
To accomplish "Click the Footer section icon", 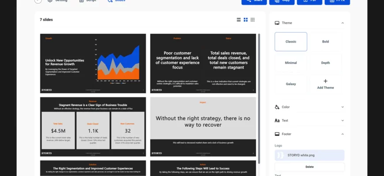I will [x=277, y=134].
